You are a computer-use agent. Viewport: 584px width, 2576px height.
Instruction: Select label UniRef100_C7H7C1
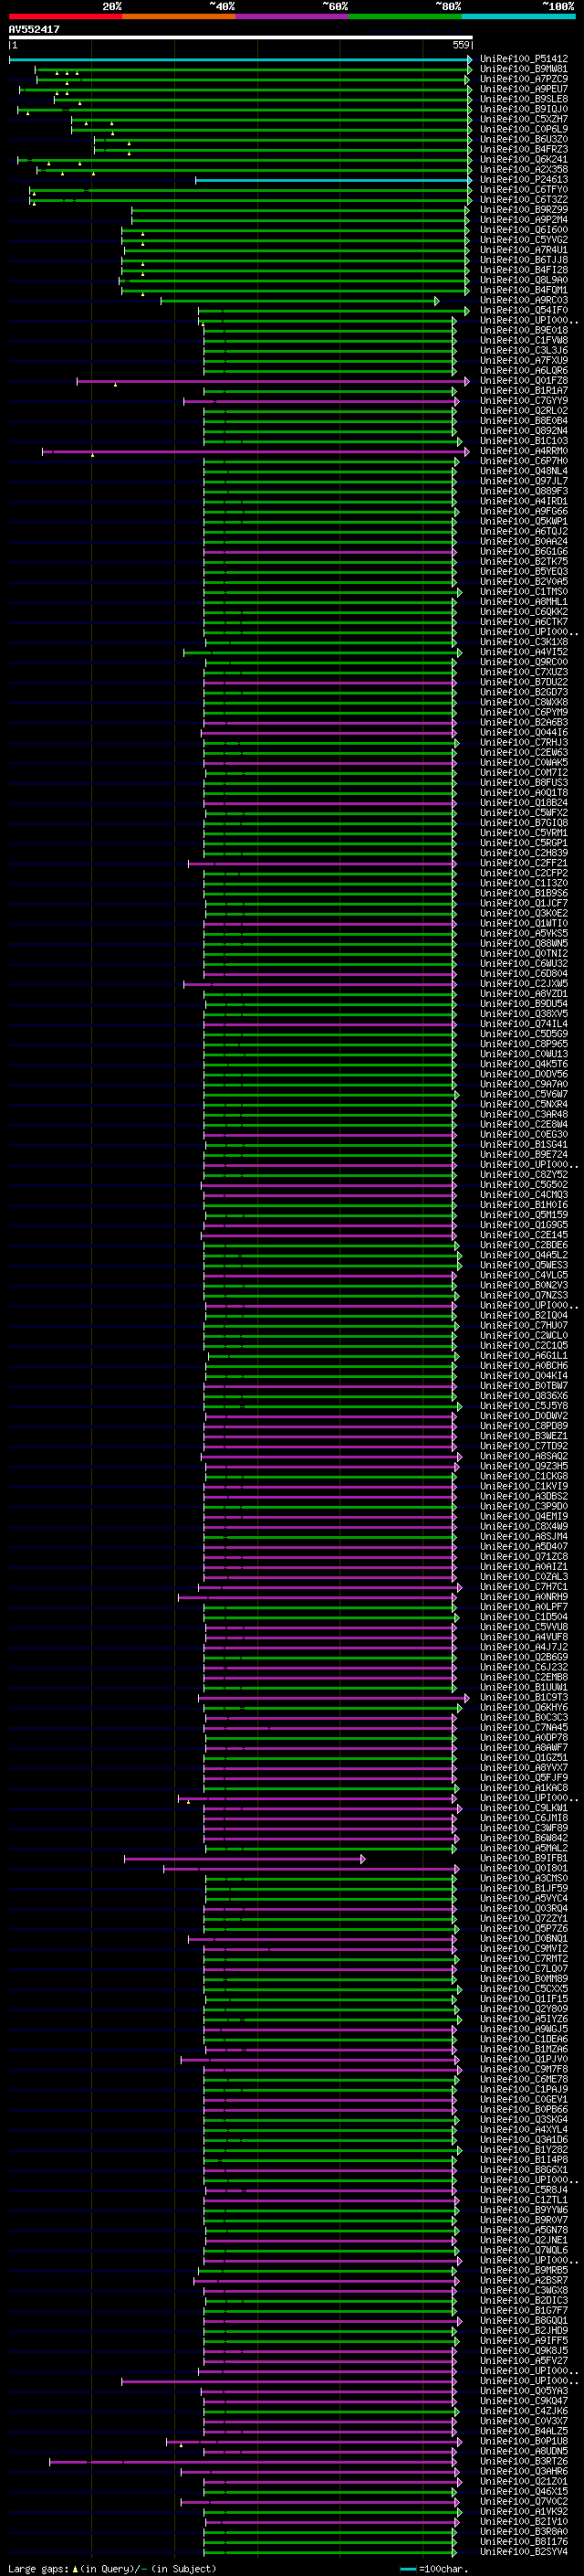point(524,1588)
